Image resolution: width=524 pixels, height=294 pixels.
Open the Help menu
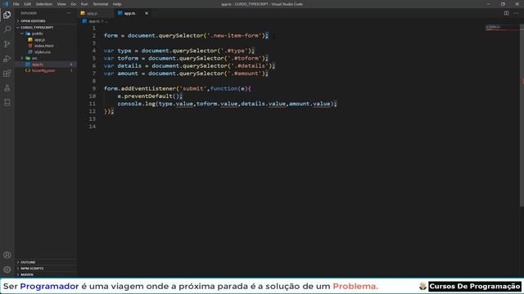[x=117, y=4]
